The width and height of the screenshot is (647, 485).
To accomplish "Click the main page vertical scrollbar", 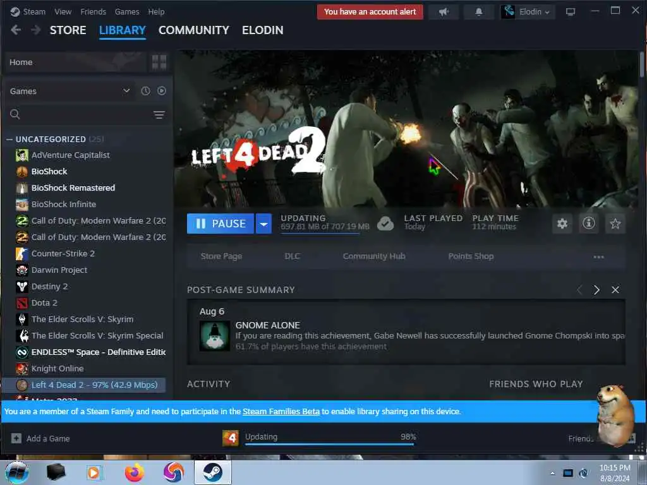I will coord(642,65).
